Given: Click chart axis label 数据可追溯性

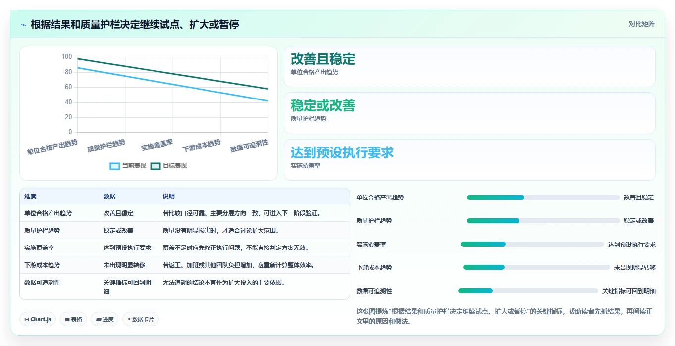Looking at the screenshot, I should [x=250, y=146].
